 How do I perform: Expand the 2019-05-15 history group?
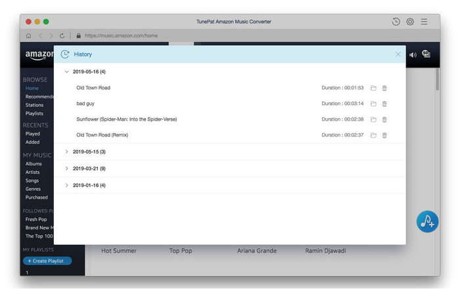click(x=66, y=151)
